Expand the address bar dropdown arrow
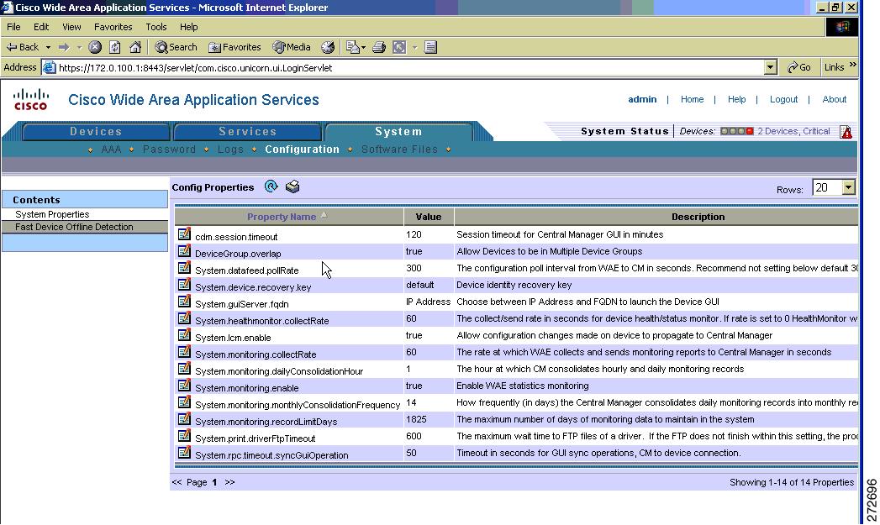Screen dimensions: 880x525 pyautogui.click(x=771, y=67)
